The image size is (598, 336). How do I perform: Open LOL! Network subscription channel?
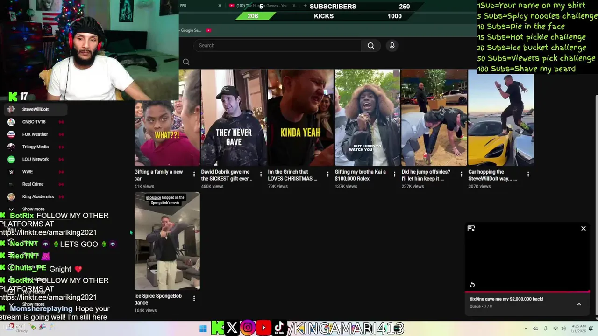[x=36, y=159]
